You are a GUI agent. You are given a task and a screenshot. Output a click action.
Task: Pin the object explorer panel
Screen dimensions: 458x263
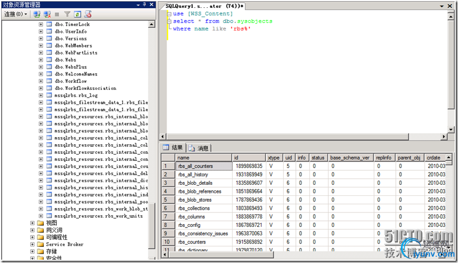point(143,4)
